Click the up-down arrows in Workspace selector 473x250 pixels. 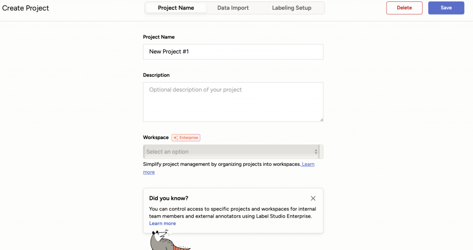click(316, 152)
